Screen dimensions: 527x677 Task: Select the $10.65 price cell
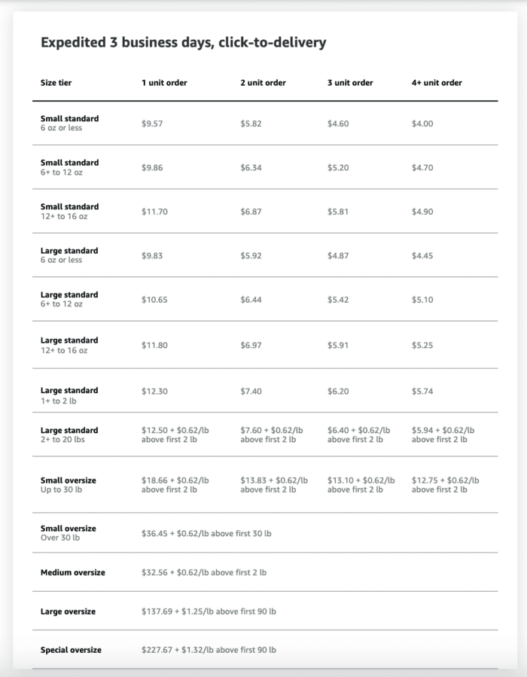pyautogui.click(x=154, y=300)
